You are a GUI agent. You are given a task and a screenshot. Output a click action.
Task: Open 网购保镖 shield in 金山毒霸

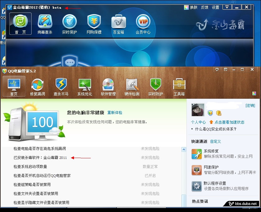(94, 24)
